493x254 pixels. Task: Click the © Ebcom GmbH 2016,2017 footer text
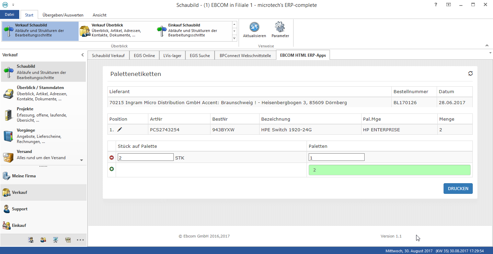pyautogui.click(x=204, y=236)
